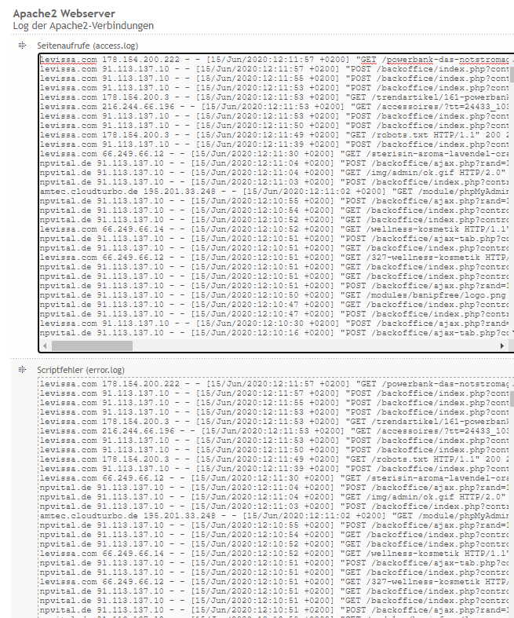The height and width of the screenshot is (618, 514).
Task: Select error.log row with IP 66.249.66.14
Action: tap(275, 554)
